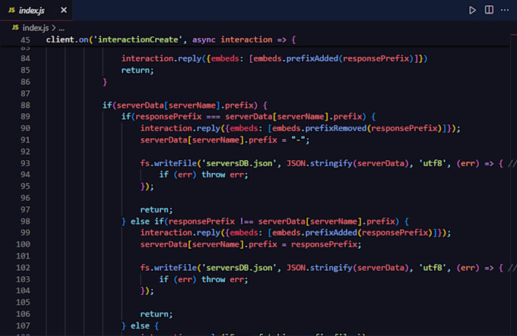Click 'throw err' on line 103

pos(224,279)
